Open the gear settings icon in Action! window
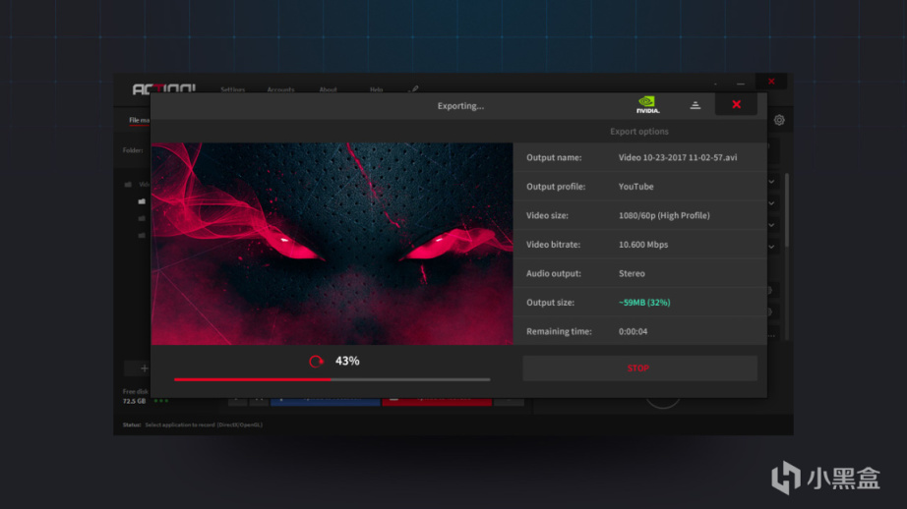This screenshot has width=907, height=509. [x=779, y=120]
